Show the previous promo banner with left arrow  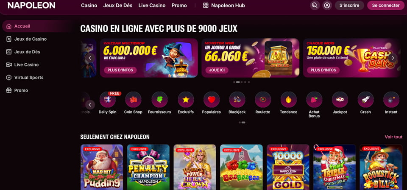pos(90,58)
